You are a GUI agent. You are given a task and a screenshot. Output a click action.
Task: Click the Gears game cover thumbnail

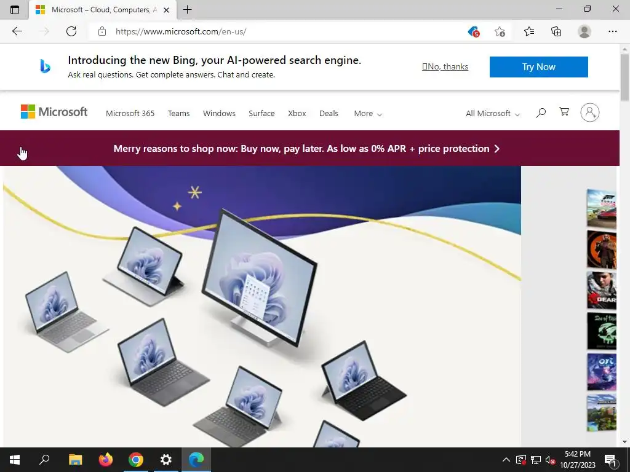pos(602,291)
